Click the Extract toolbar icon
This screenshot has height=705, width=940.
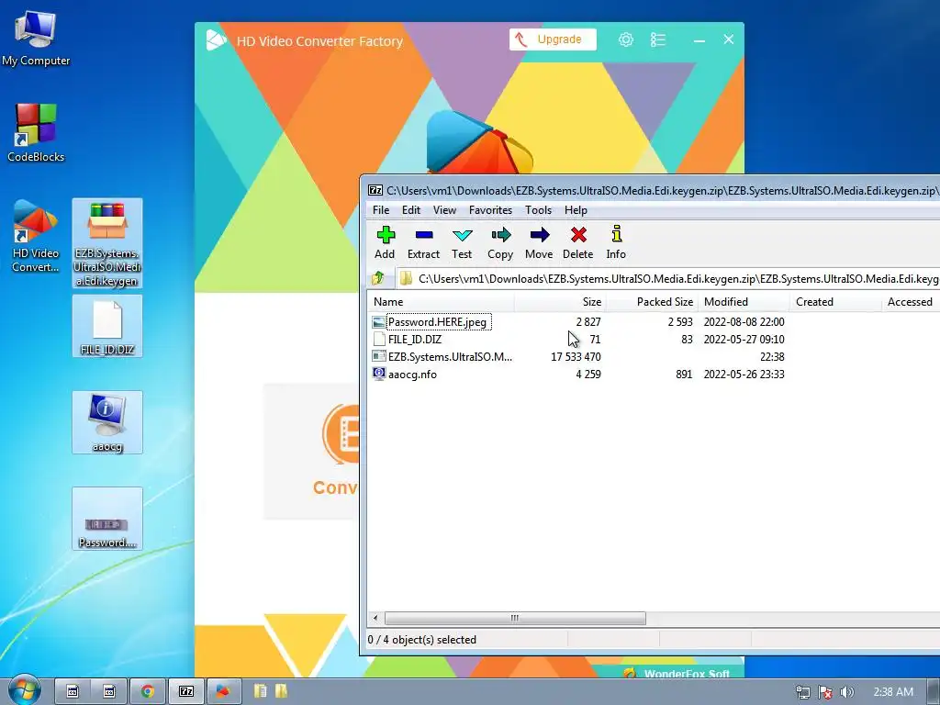coord(423,242)
